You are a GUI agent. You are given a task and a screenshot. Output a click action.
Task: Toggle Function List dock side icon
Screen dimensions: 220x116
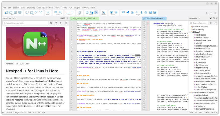click(211, 18)
